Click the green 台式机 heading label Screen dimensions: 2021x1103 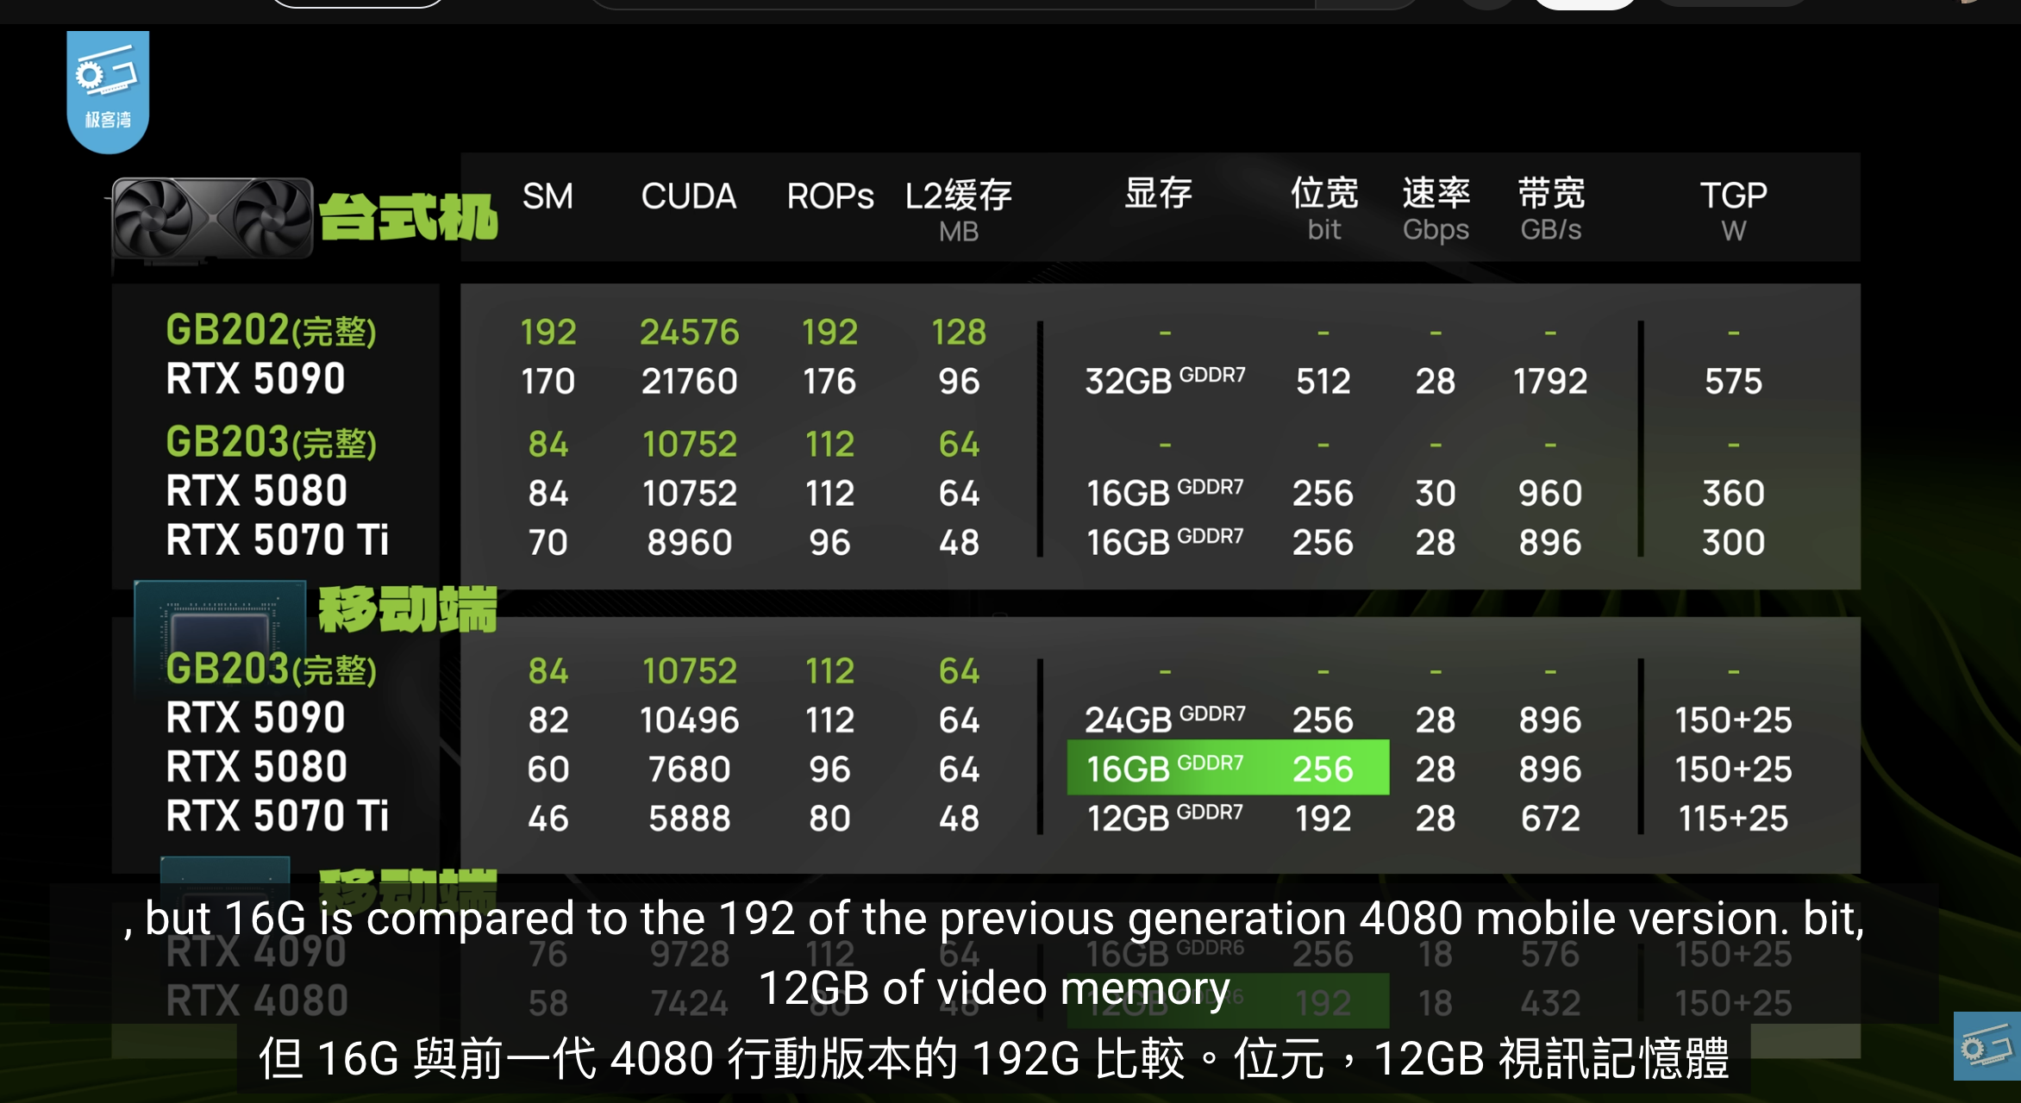coord(408,217)
